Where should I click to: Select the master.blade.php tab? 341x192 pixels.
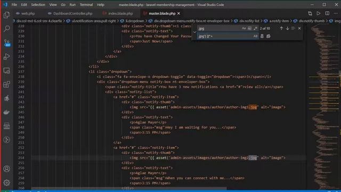tap(162, 13)
